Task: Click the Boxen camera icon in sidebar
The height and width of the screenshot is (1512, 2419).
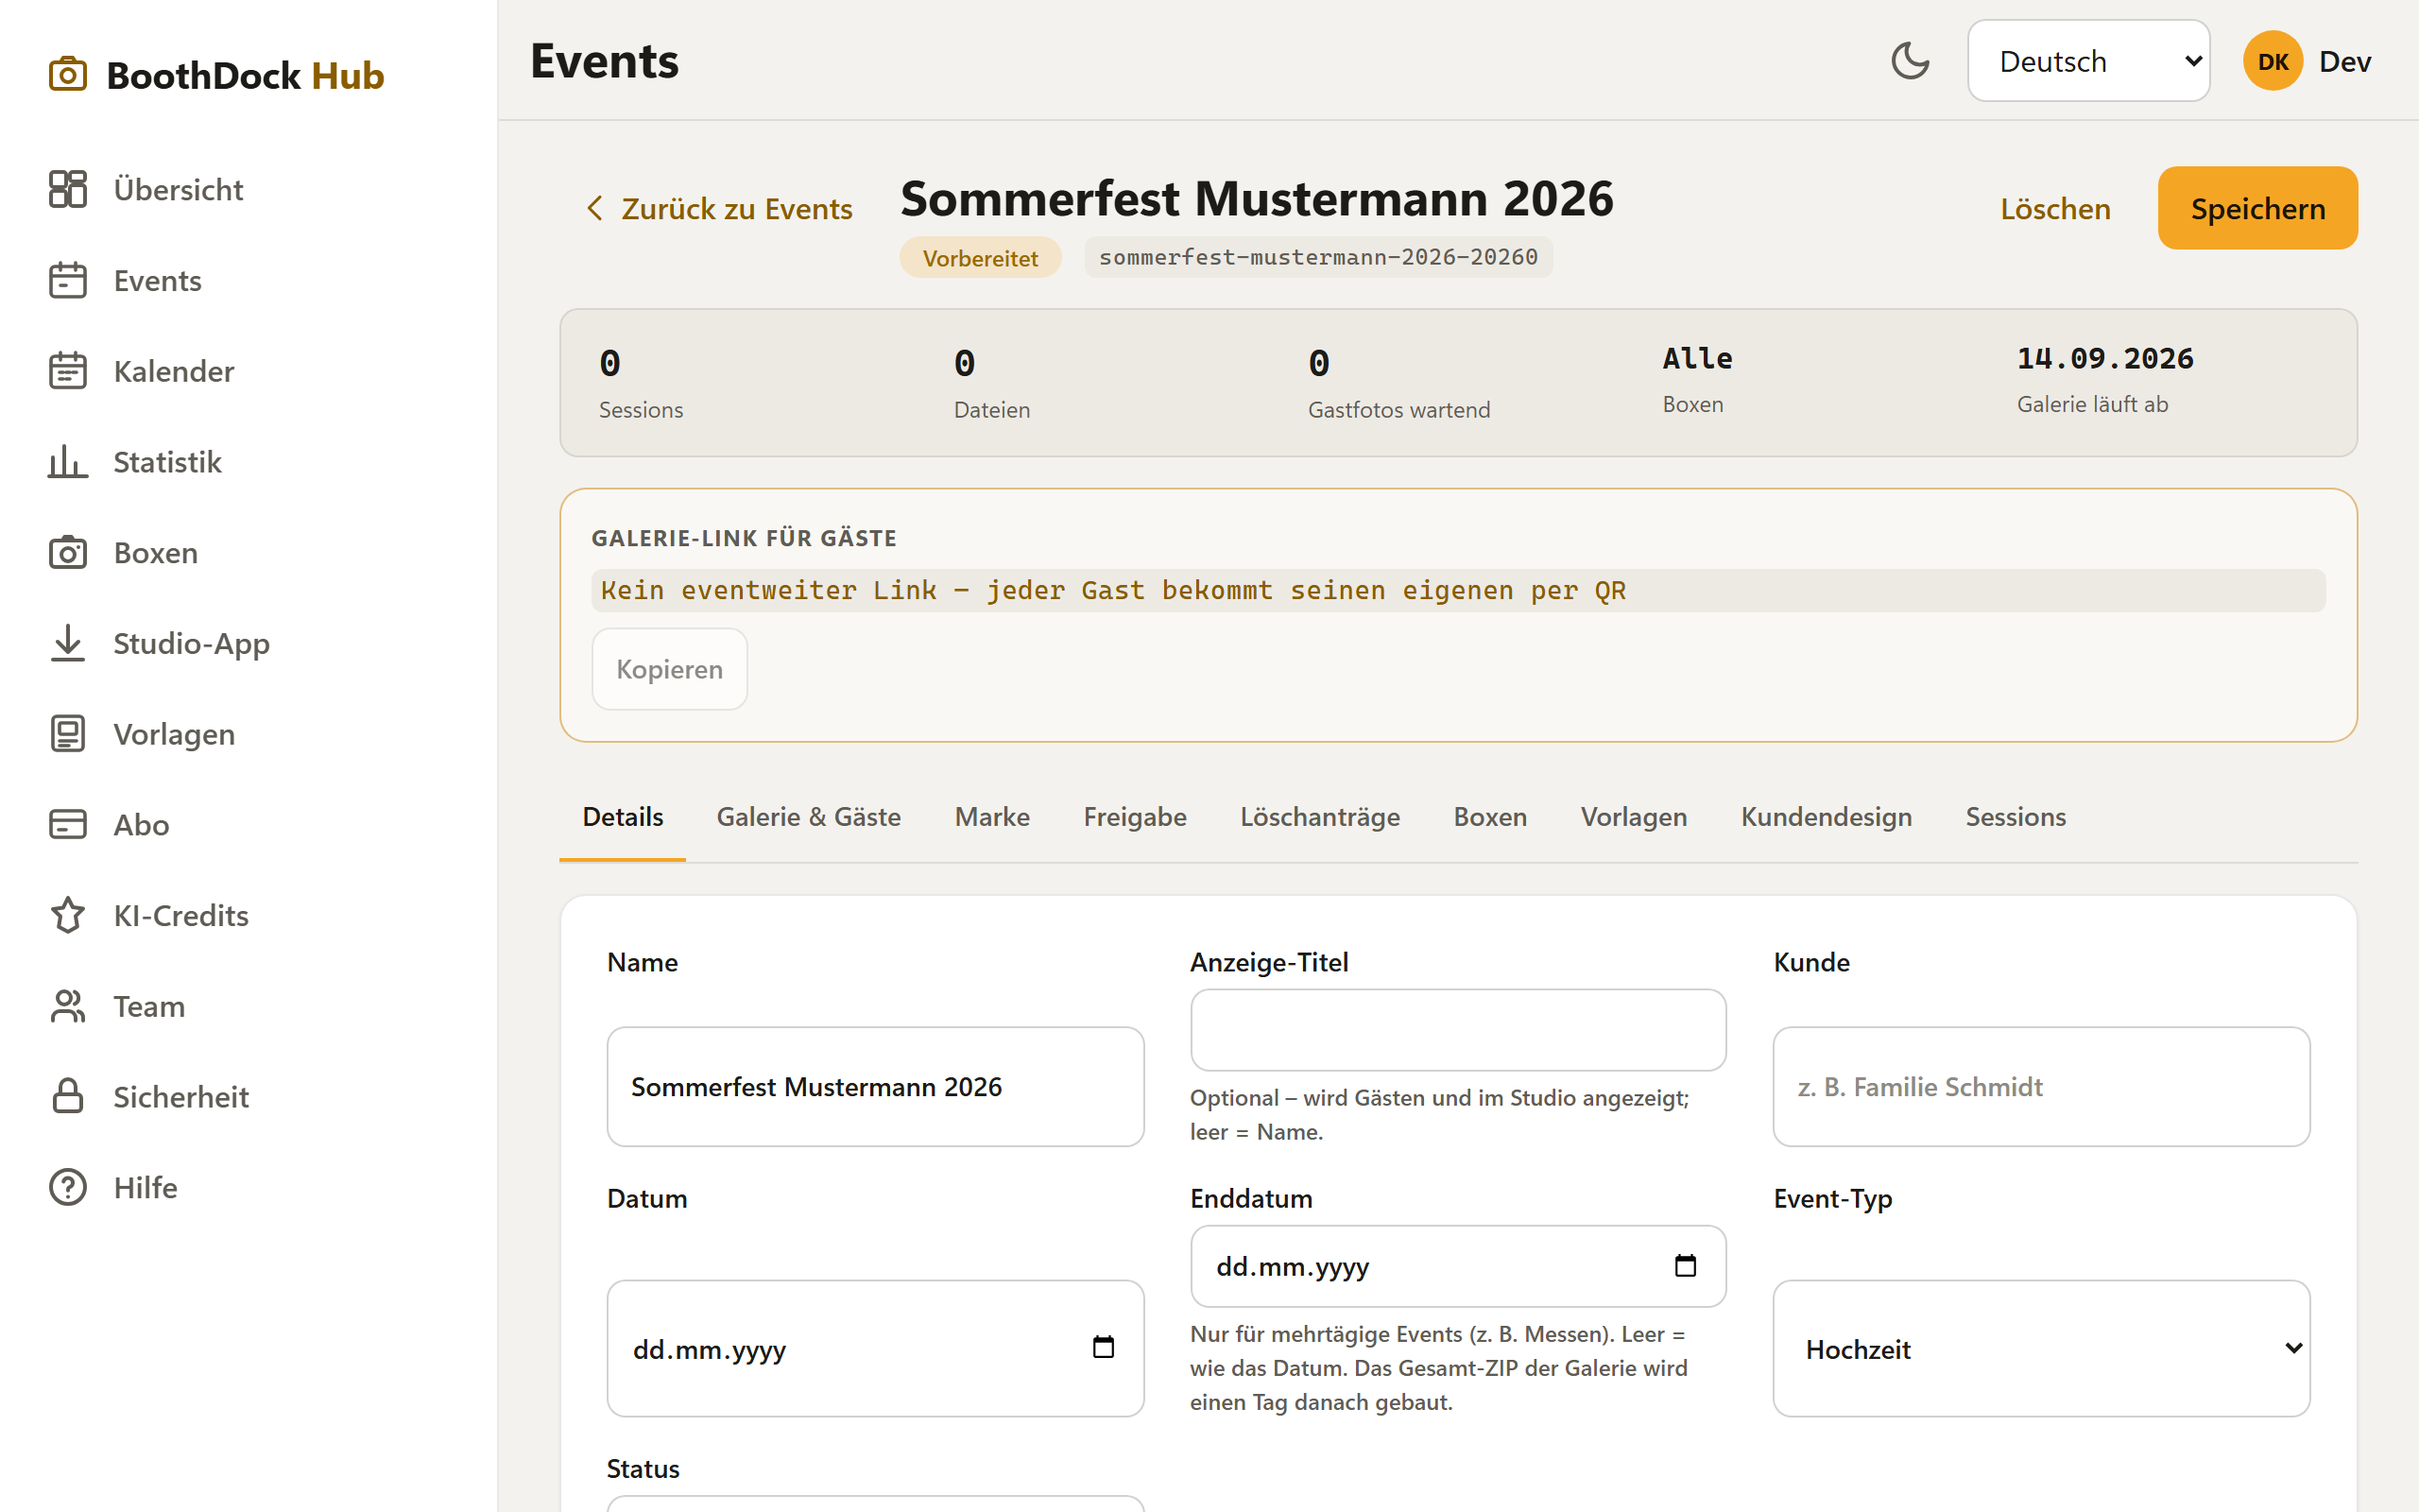Action: click(x=68, y=553)
